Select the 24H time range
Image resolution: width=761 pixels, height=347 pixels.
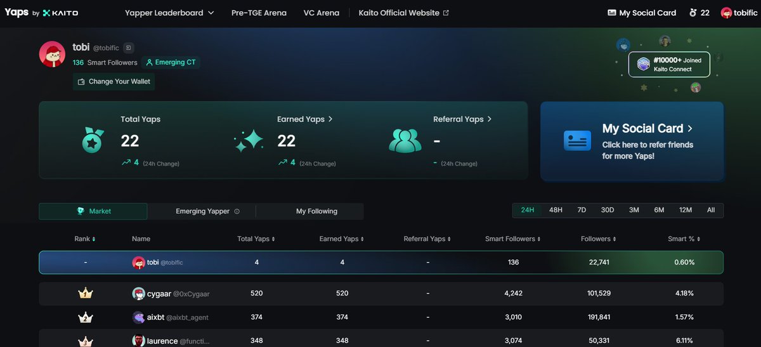528,210
